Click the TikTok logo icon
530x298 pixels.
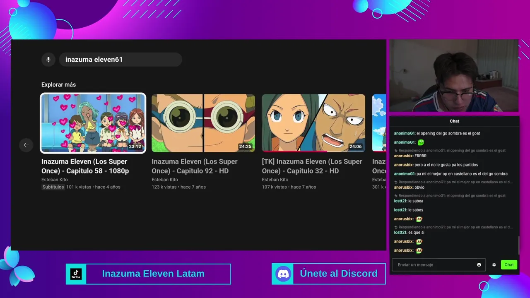tap(76, 274)
